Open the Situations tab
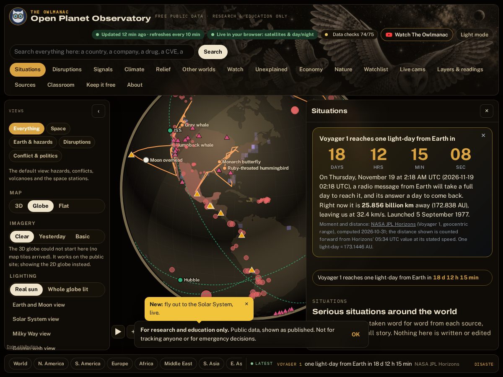This screenshot has height=377, width=503. [x=28, y=70]
